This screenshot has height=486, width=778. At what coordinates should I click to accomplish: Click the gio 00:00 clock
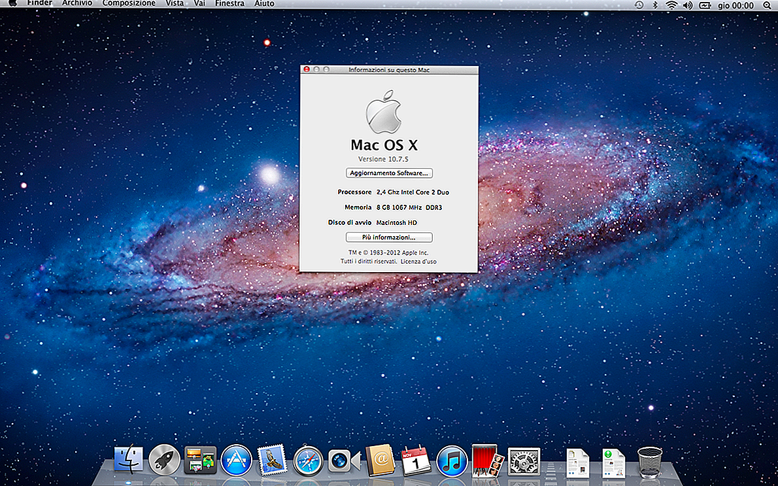pyautogui.click(x=736, y=5)
